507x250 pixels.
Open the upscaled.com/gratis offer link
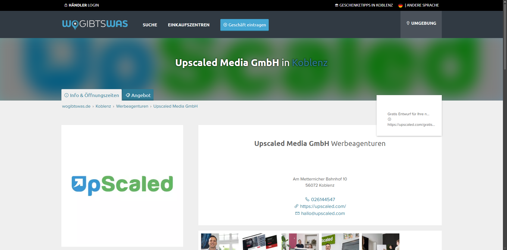coord(411,125)
